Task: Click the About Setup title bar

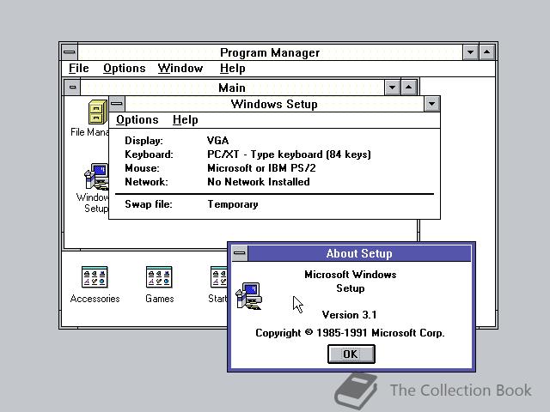Action: click(x=359, y=253)
